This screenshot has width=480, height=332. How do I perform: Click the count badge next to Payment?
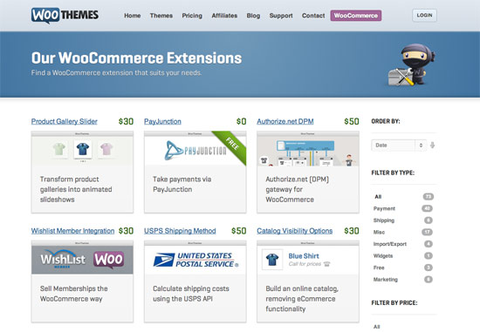click(427, 208)
